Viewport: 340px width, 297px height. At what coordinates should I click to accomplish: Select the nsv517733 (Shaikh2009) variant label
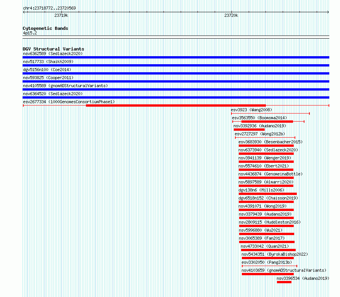click(x=48, y=62)
